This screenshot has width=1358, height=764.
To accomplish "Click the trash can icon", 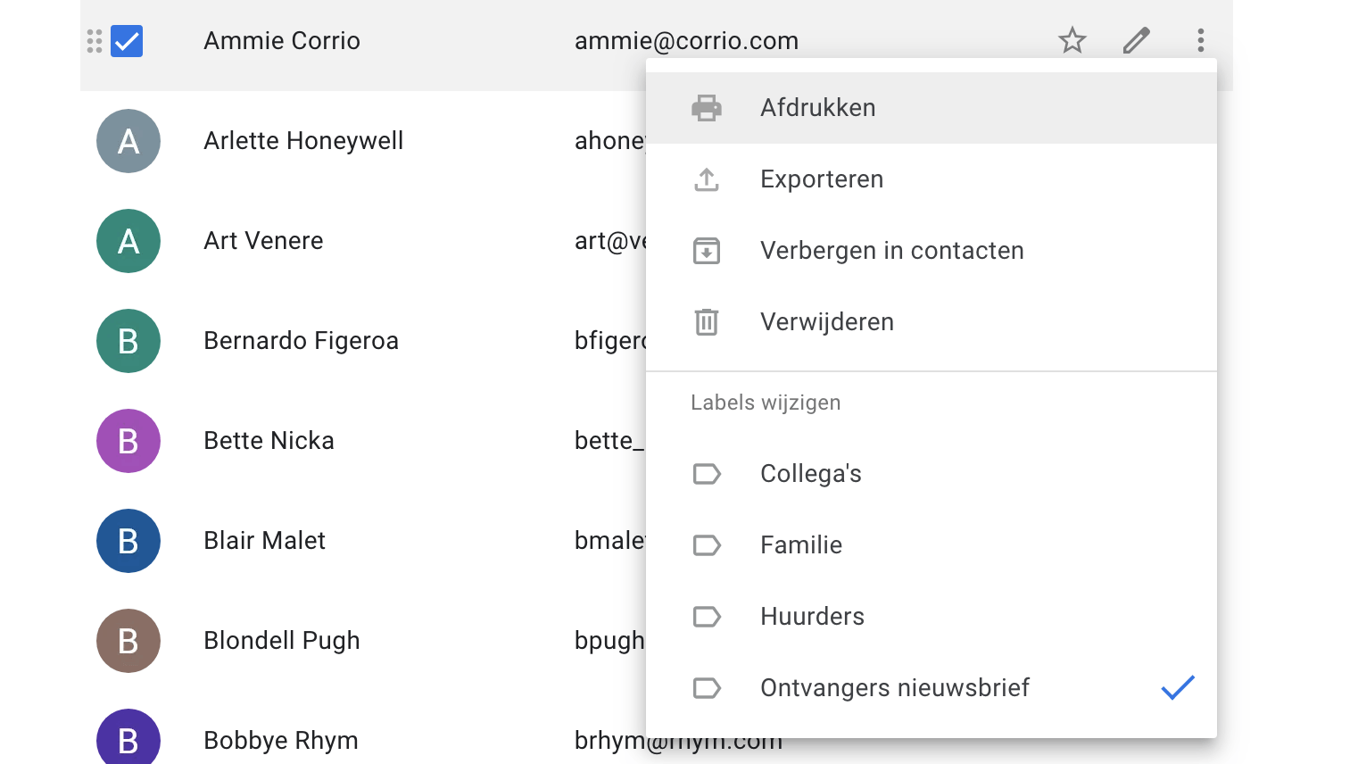I will 706,322.
